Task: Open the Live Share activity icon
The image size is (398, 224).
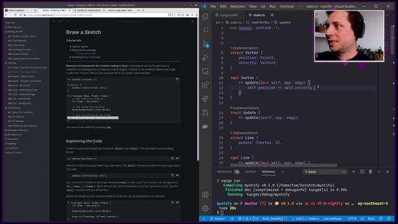Action: pyautogui.click(x=205, y=98)
